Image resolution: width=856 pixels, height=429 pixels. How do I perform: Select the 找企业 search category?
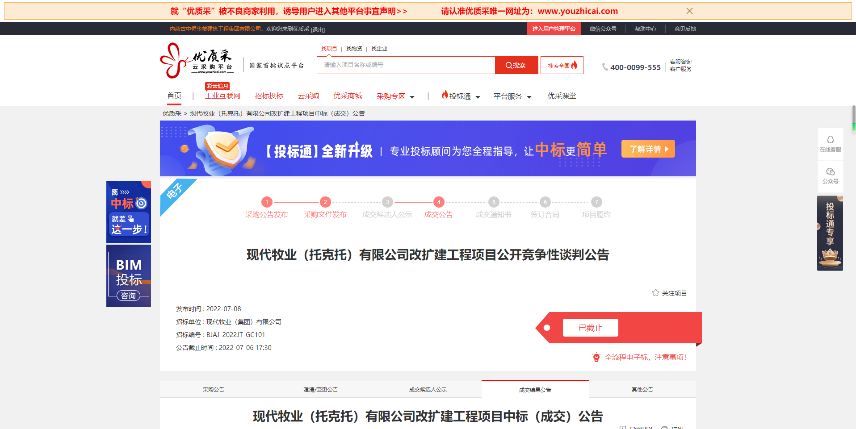pos(379,48)
